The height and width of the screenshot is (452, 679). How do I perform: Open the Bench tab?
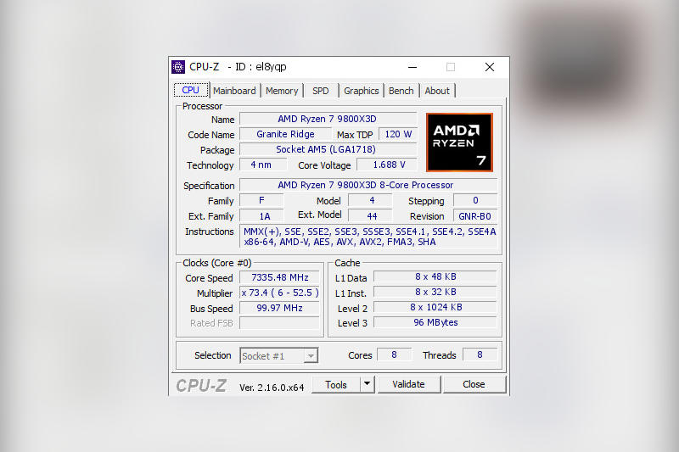(401, 91)
